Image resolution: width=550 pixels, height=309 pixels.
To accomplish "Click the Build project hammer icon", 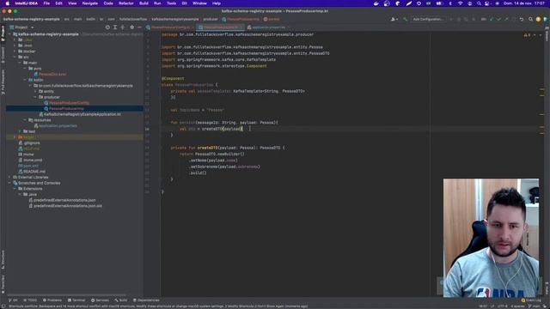I will (x=405, y=19).
